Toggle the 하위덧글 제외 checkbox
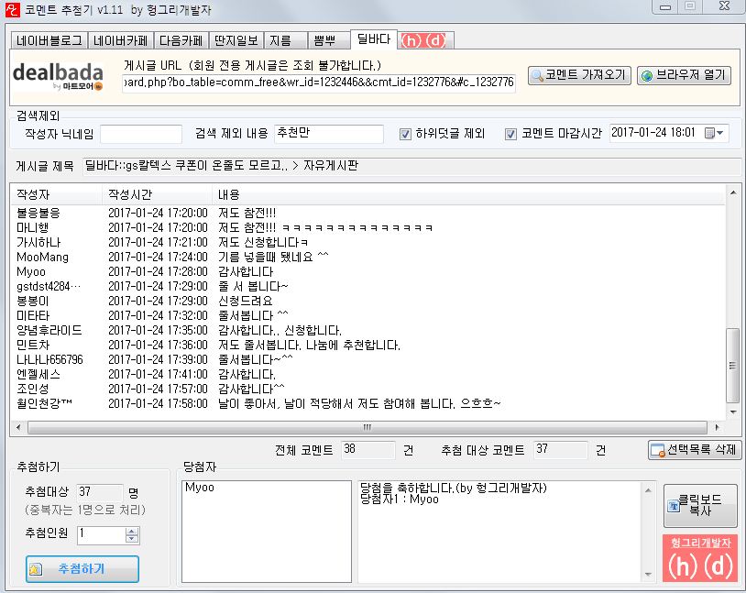Viewport: 746px width, 593px height. click(405, 134)
